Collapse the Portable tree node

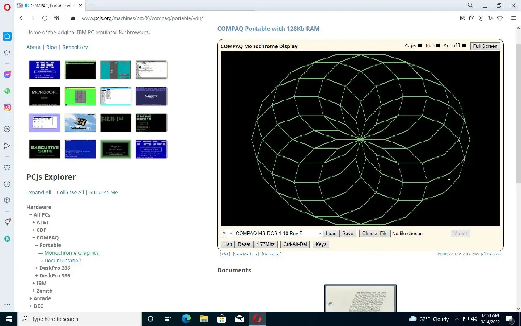click(37, 245)
